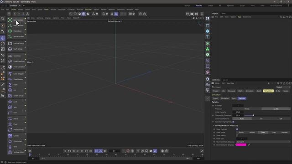This screenshot has width=292, height=164.
Task: Open the Cineware attribute tab
Action: pos(231,91)
